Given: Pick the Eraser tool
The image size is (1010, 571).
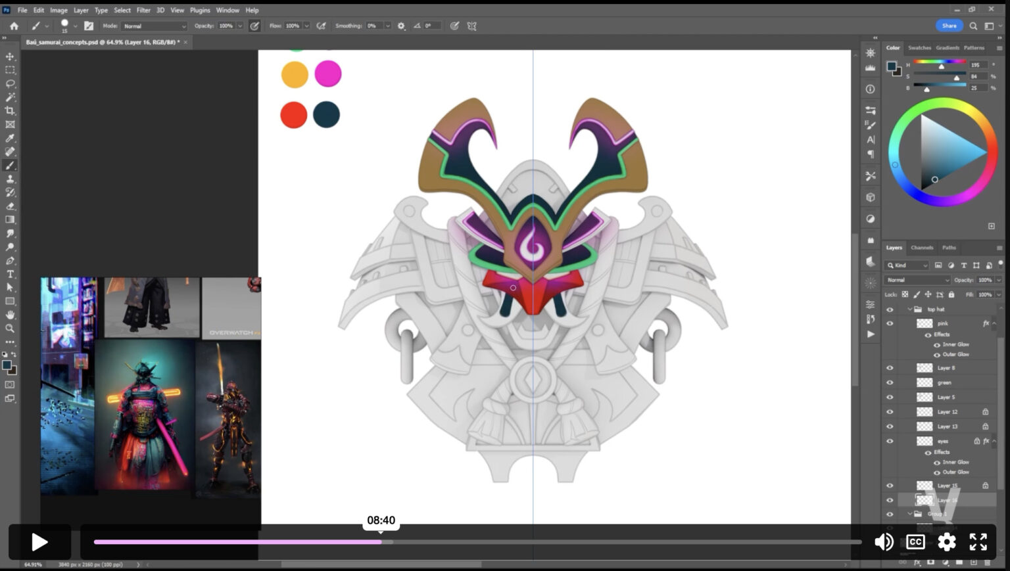Looking at the screenshot, I should 10,206.
